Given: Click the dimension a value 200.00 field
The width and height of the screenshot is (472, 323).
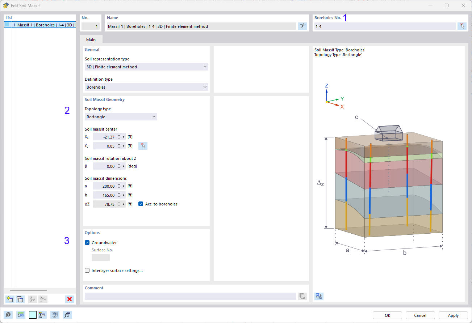Looking at the screenshot, I should tap(105, 186).
